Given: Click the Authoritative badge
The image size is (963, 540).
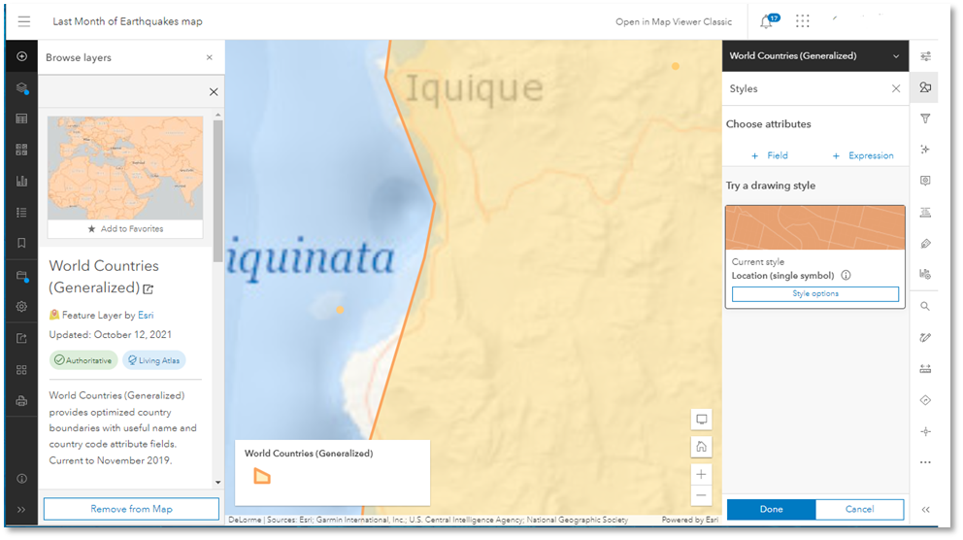Looking at the screenshot, I should 83,360.
